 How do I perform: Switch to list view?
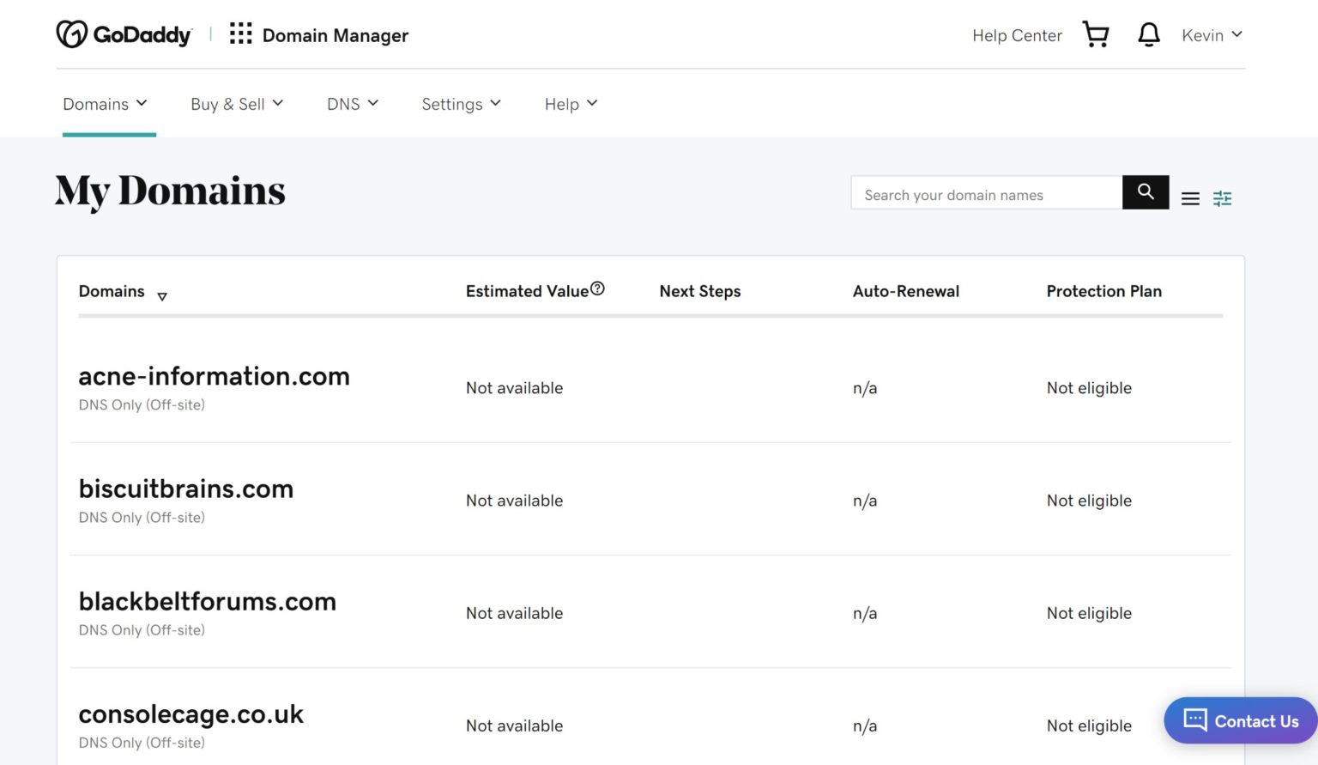coord(1190,197)
